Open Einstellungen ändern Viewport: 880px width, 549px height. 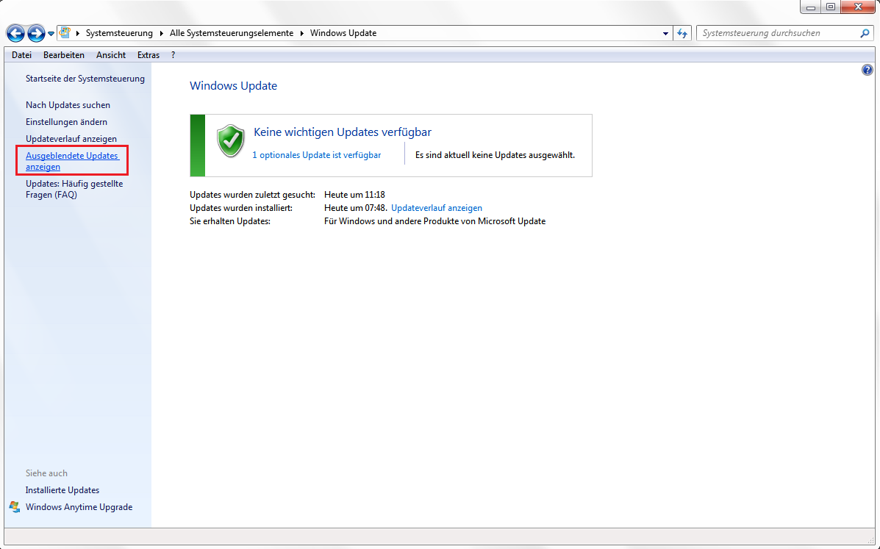66,122
